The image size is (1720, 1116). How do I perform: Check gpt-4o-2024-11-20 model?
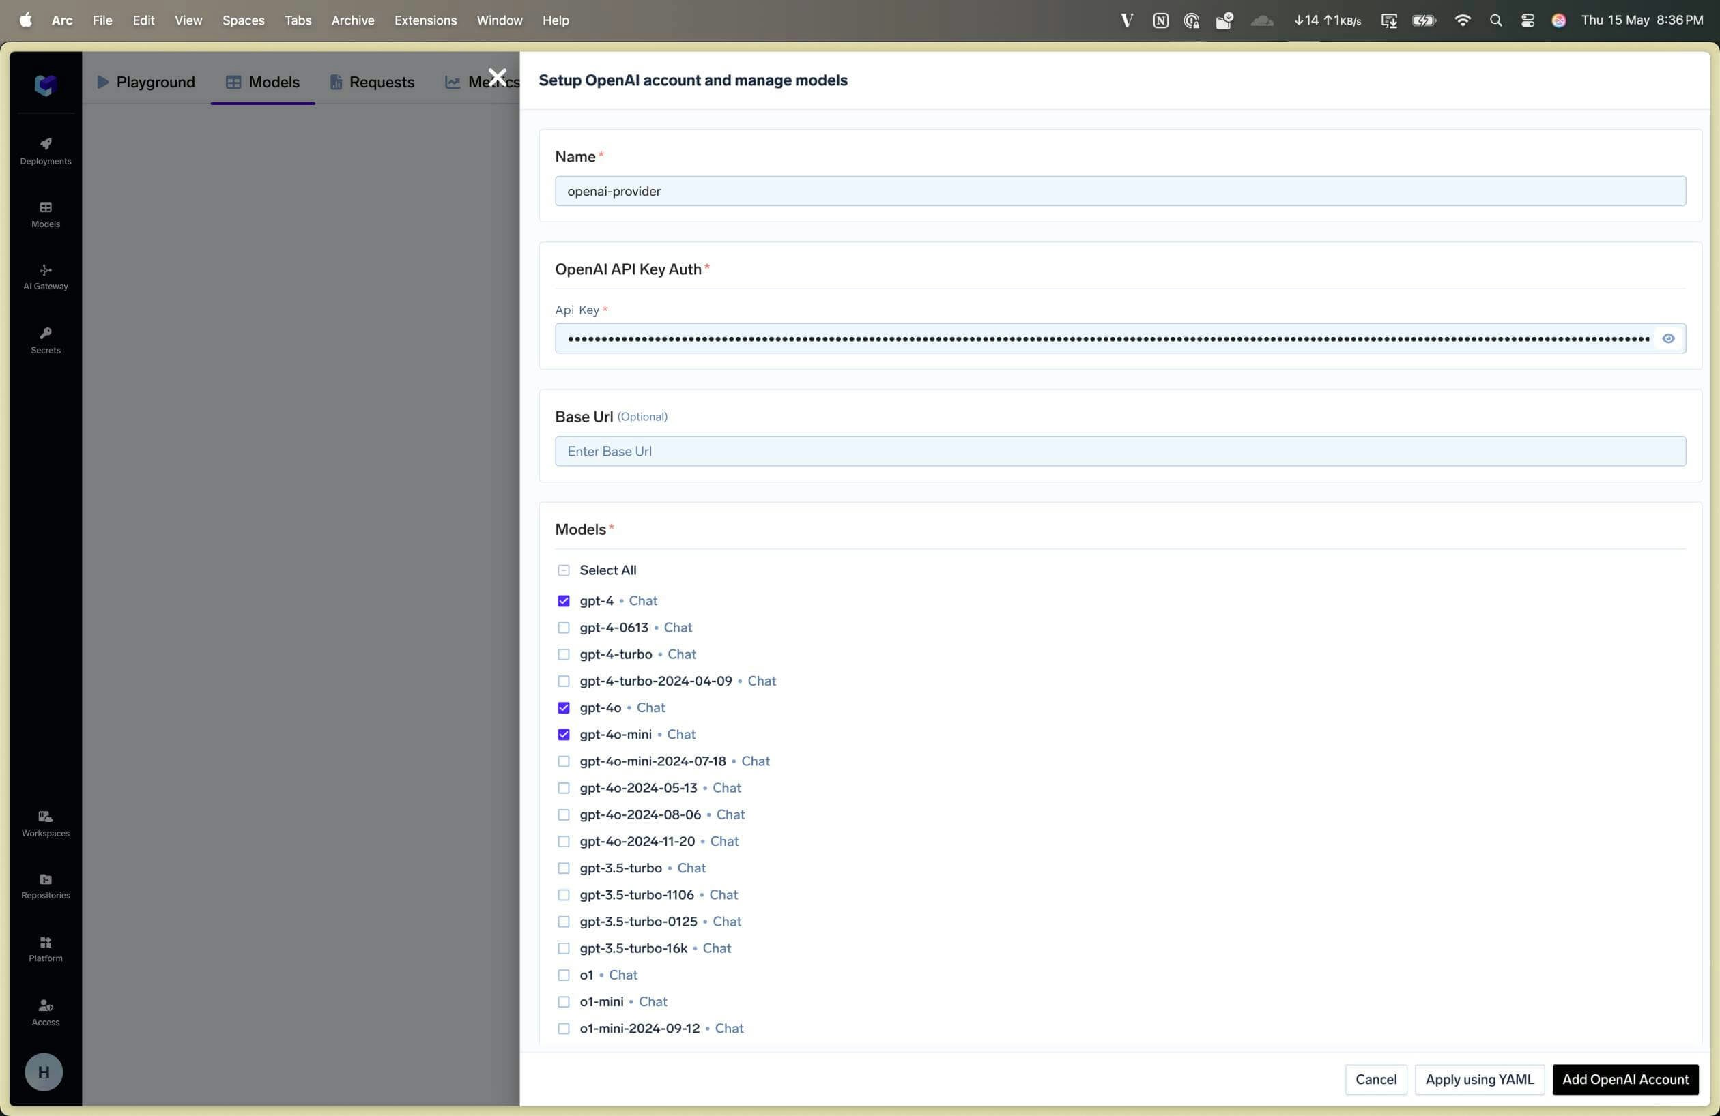coord(564,842)
